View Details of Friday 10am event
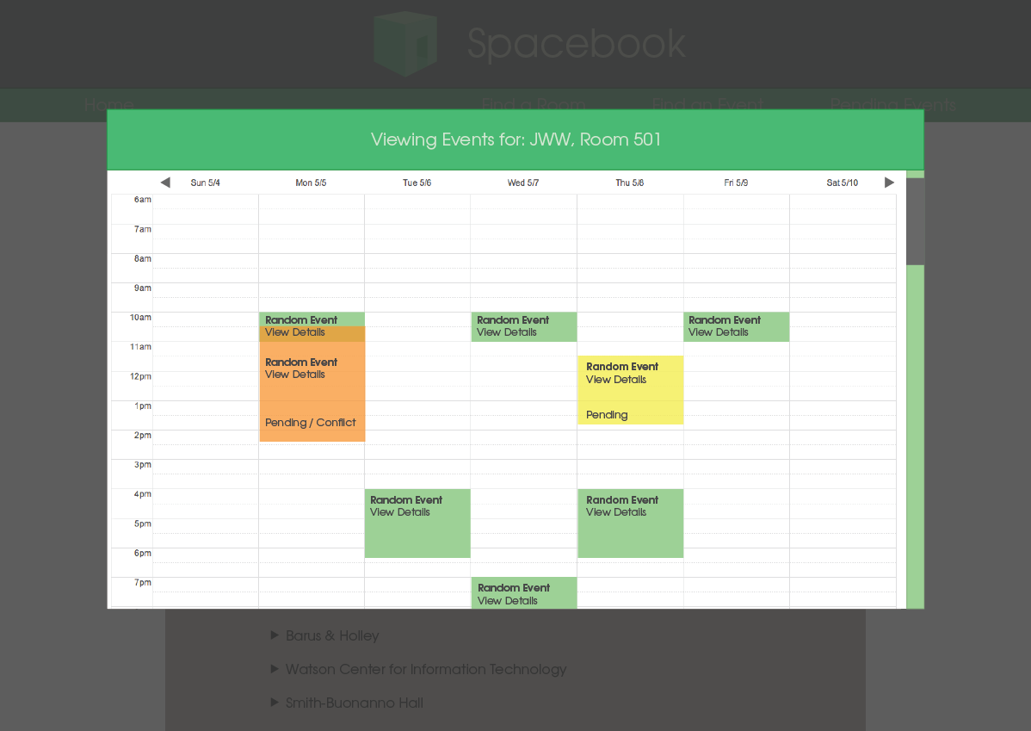 tap(719, 332)
